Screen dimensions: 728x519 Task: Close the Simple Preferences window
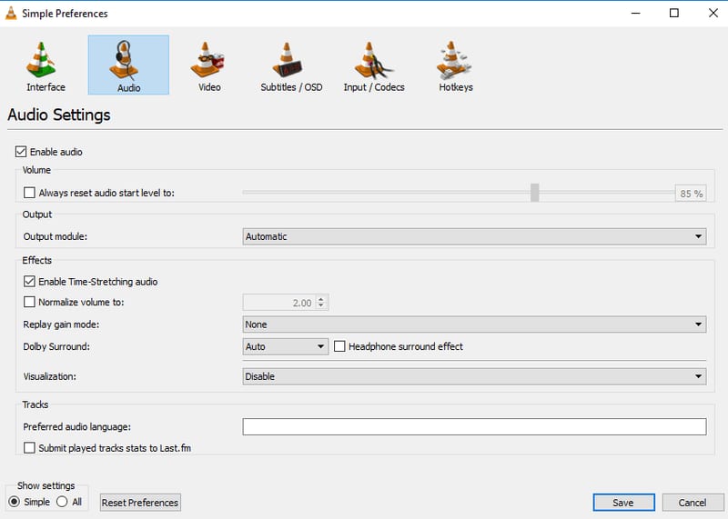tap(713, 13)
